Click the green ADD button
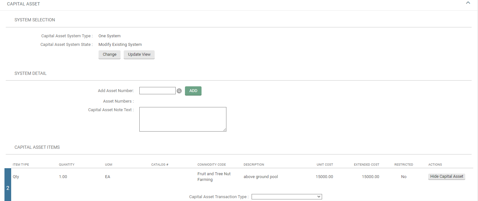 pyautogui.click(x=193, y=91)
